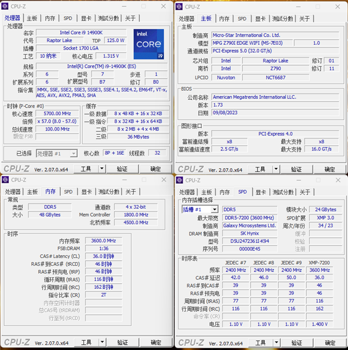Click the 8P + 16E core count value
Screen dimensions: 348x350
[x=114, y=153]
